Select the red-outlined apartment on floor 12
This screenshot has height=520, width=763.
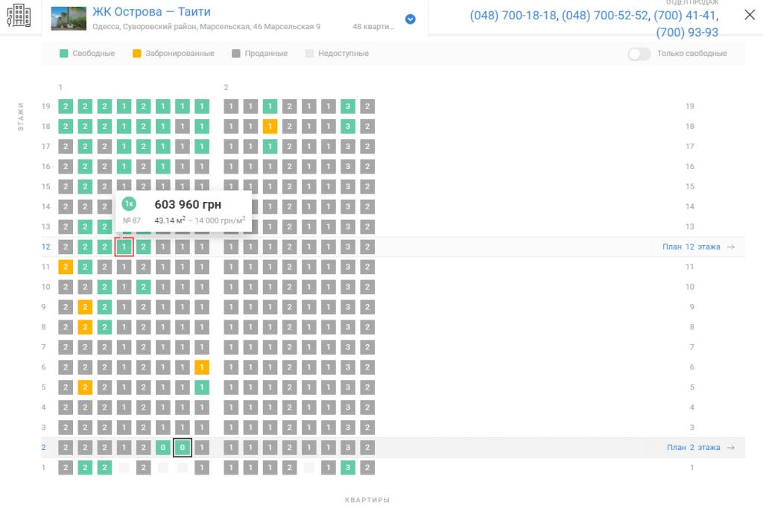point(124,247)
